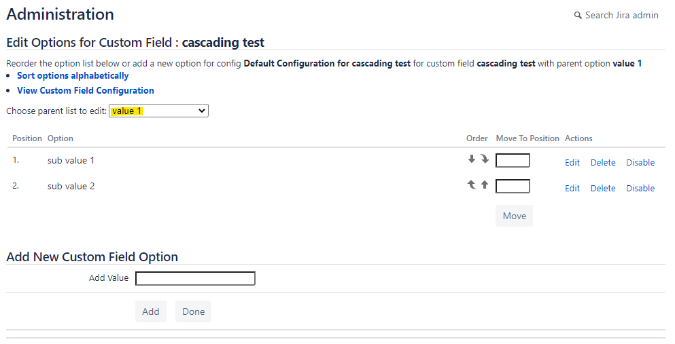Screen dimensions: 675x344
Task: Disable the sub value 1 option
Action: (640, 163)
